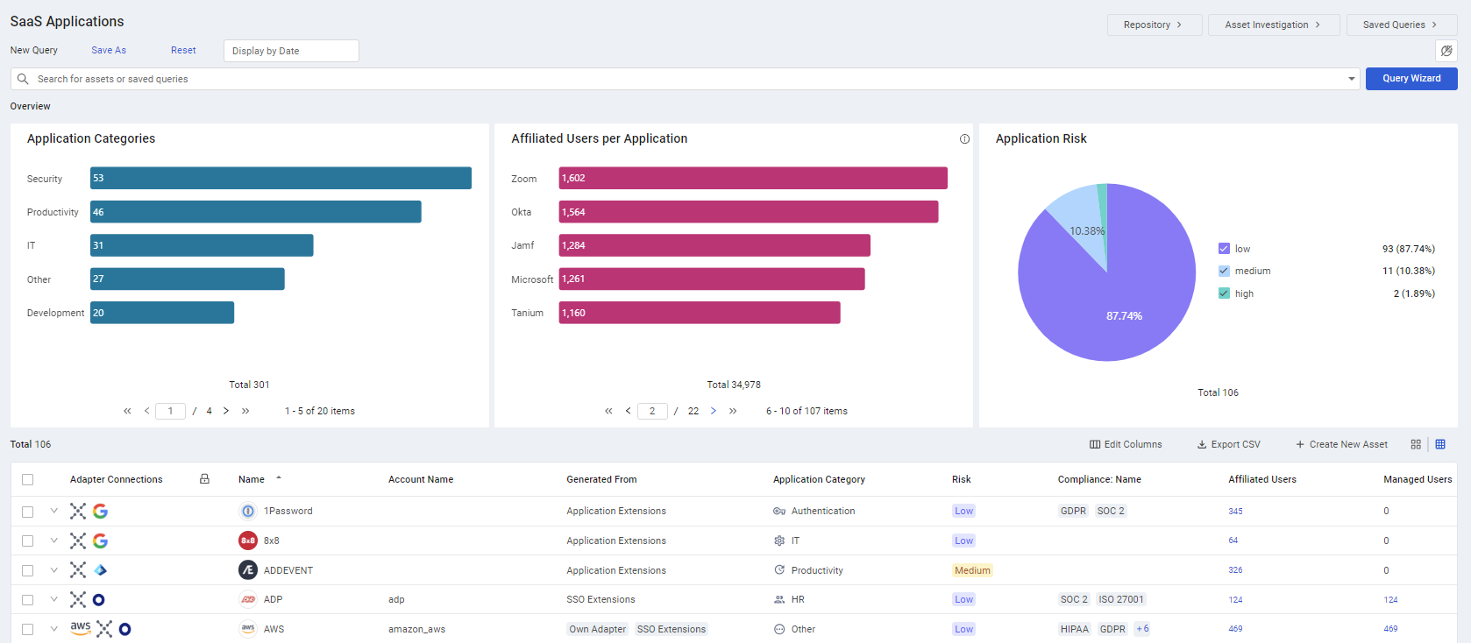This screenshot has height=643, width=1471.
Task: Export table as CSV
Action: tap(1229, 444)
